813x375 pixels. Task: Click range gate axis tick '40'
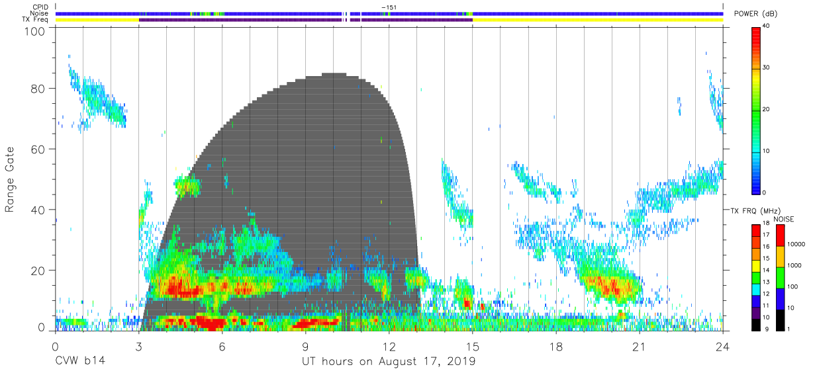[39, 210]
